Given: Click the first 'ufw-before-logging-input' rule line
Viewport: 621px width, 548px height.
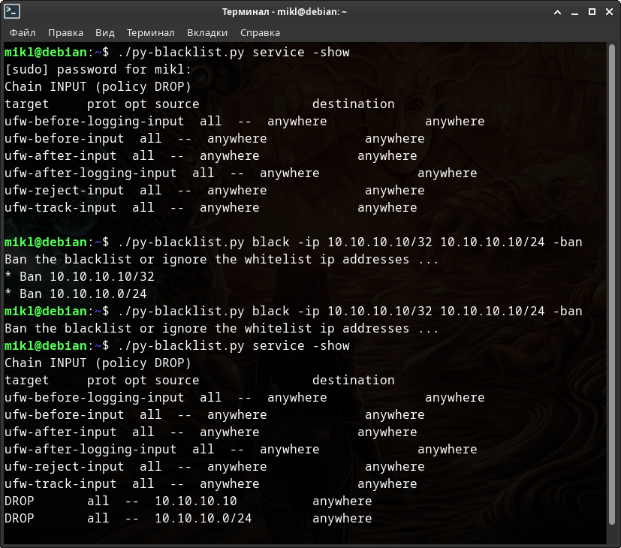Looking at the screenshot, I should (x=244, y=121).
